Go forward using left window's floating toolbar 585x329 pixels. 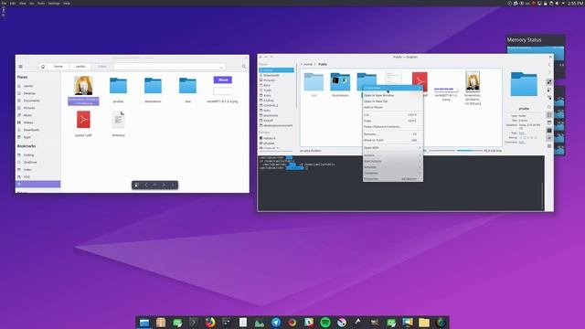coord(164,185)
